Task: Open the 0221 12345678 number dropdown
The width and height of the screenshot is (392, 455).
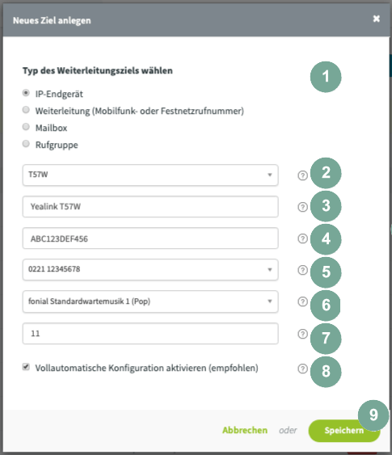Action: [x=150, y=270]
